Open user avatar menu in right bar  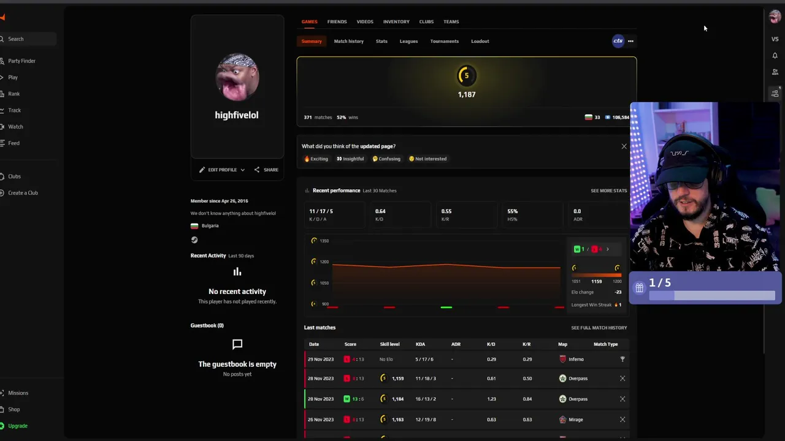[x=775, y=18]
